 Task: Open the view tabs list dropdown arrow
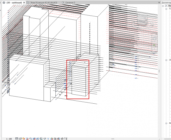click(159, 2)
